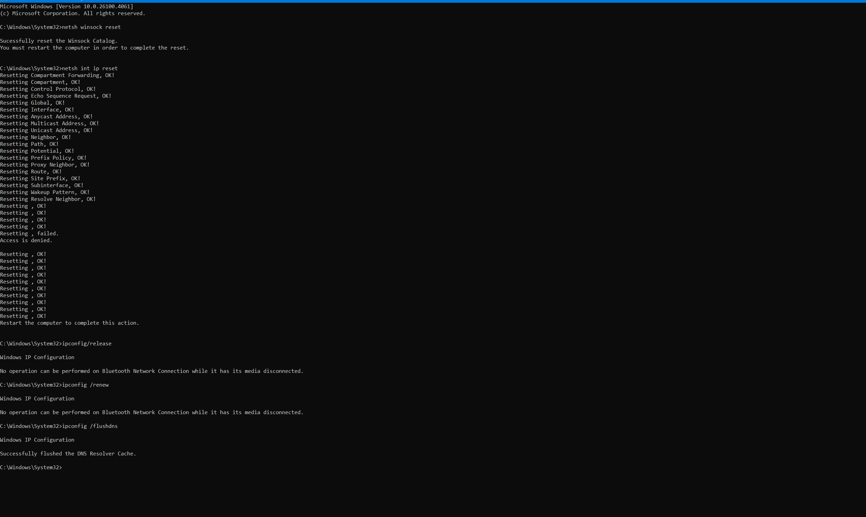This screenshot has width=866, height=517.
Task: Click the 'Access is denied.' error line
Action: (x=26, y=240)
